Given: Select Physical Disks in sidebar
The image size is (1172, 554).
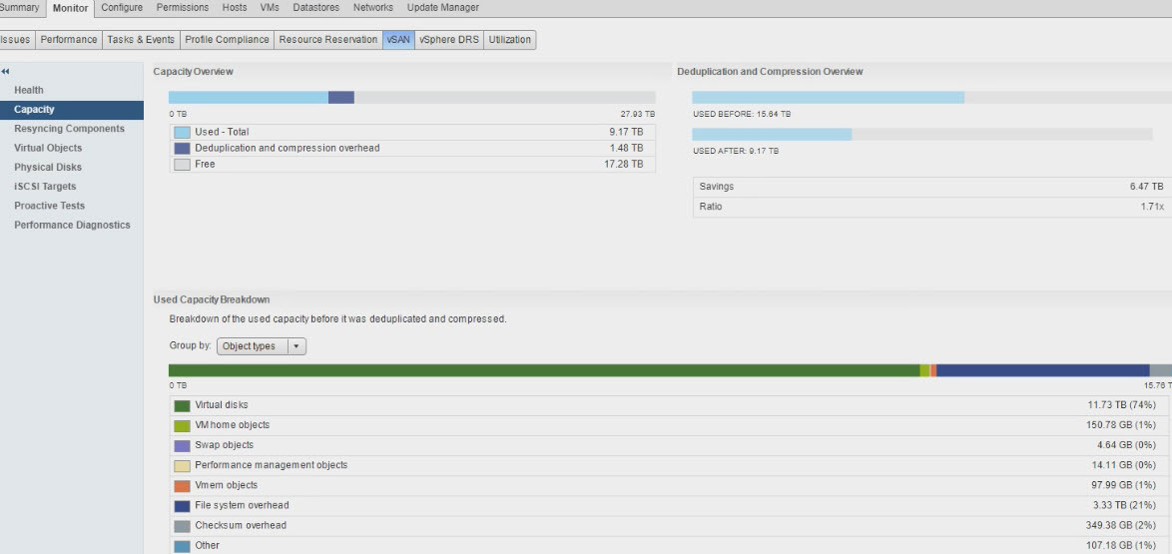Looking at the screenshot, I should [48, 168].
